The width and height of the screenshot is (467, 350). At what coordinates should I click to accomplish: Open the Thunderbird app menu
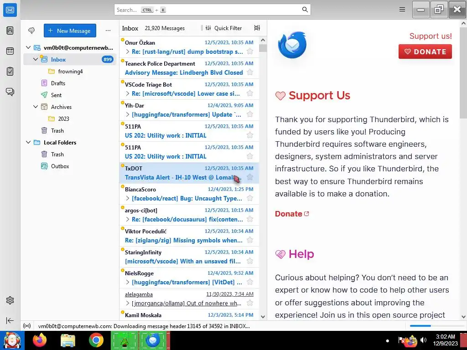(402, 10)
